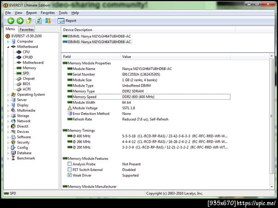Open the Report toolbar button
The height and width of the screenshot is (208, 278).
click(x=67, y=21)
